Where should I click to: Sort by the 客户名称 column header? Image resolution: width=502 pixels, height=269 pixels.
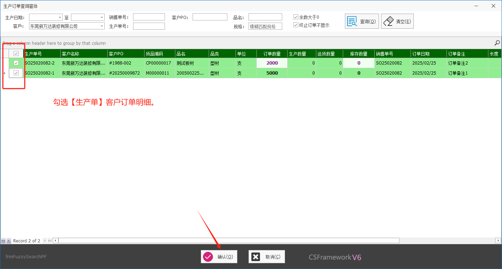click(x=84, y=54)
